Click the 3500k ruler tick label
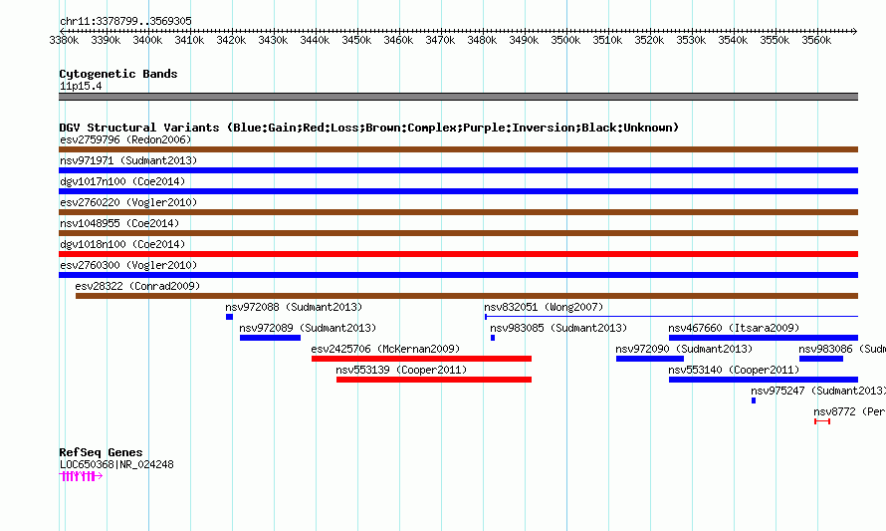Image resolution: width=886 pixels, height=531 pixels. click(565, 40)
